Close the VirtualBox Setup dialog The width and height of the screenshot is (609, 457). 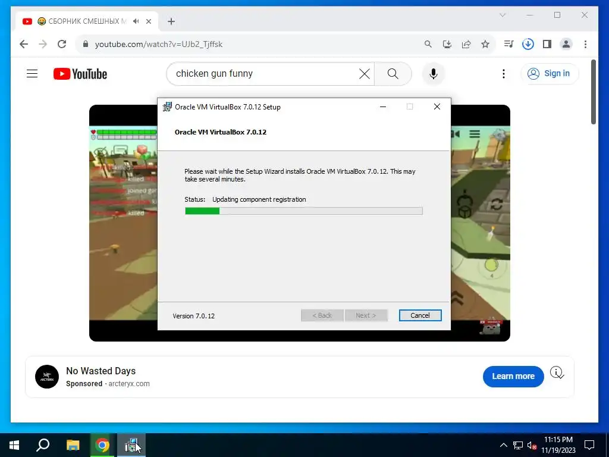(437, 107)
